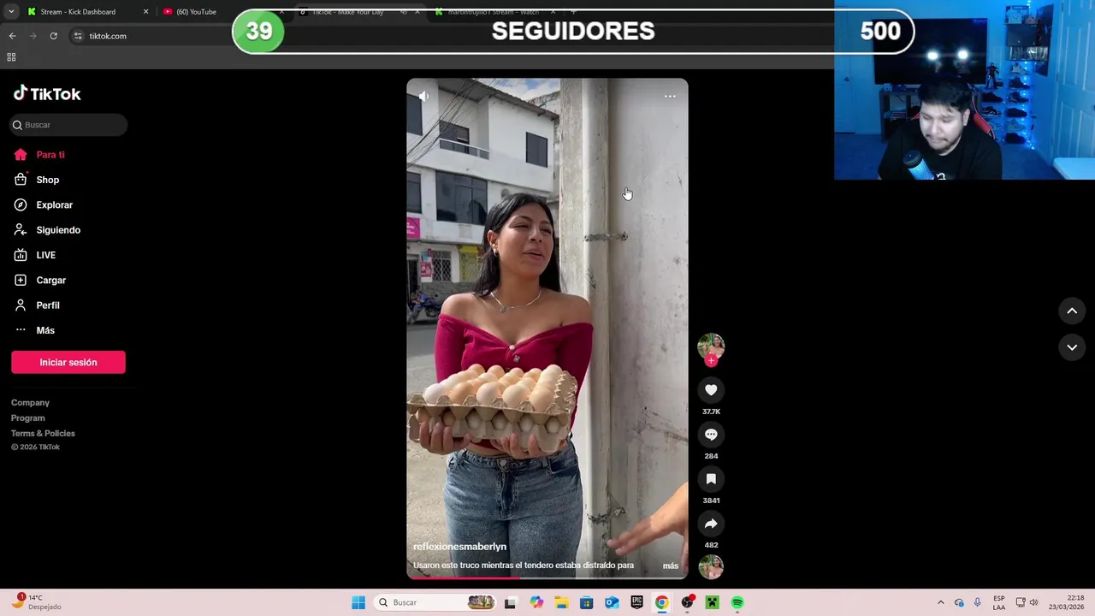Open the ESP LAA language switcher
The image size is (1095, 616).
point(999,602)
